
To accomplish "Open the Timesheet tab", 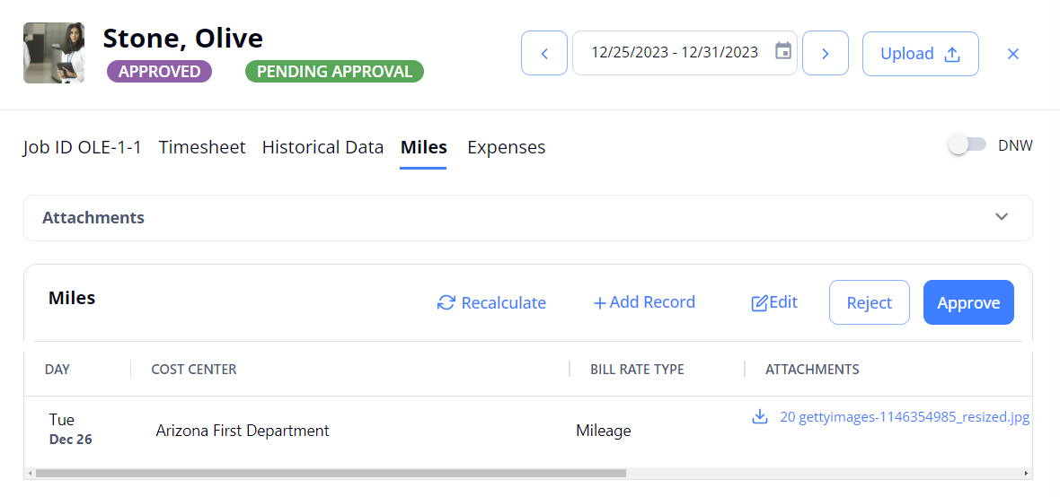I will click(x=202, y=147).
